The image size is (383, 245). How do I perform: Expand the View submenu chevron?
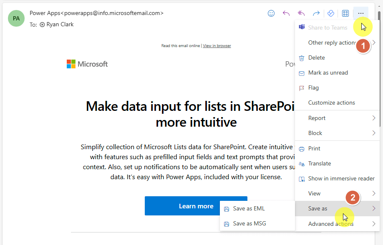point(374,193)
